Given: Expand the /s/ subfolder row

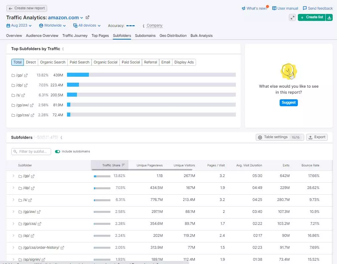Looking at the screenshot, I should 13,200.
